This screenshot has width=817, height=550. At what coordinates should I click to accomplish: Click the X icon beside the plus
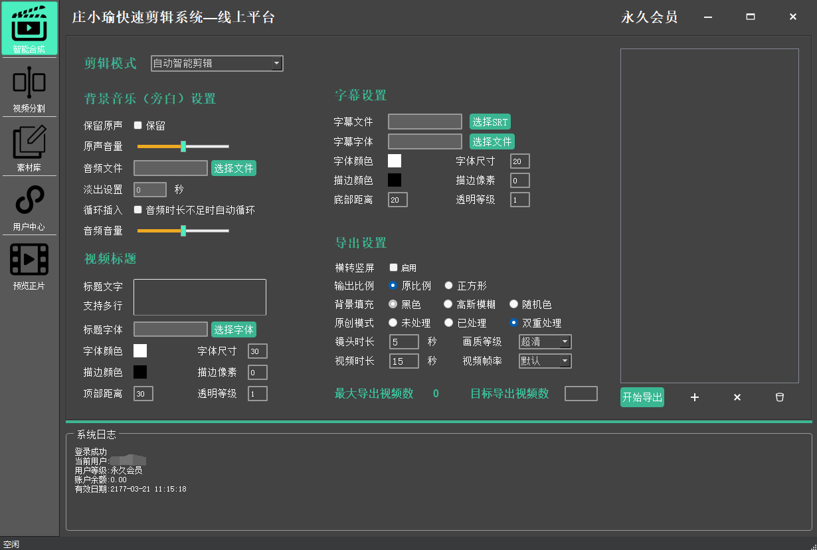(x=737, y=397)
